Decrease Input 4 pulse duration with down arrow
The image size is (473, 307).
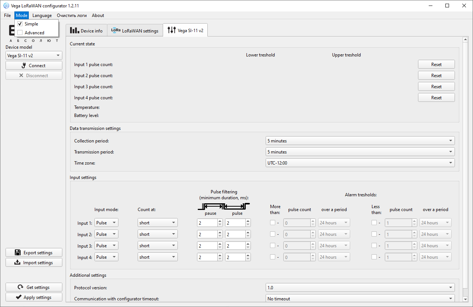[248, 259]
